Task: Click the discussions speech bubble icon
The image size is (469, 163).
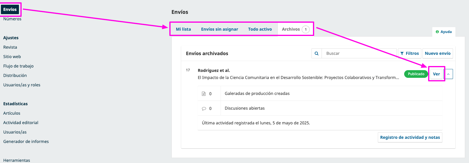Action: click(204, 108)
